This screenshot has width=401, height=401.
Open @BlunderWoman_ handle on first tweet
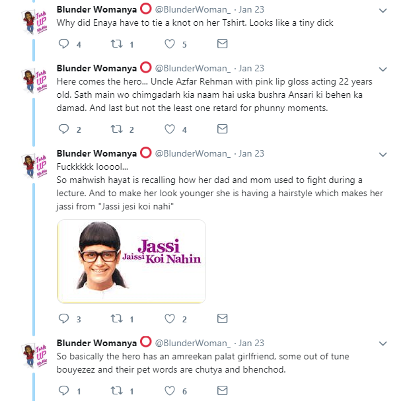click(x=192, y=9)
